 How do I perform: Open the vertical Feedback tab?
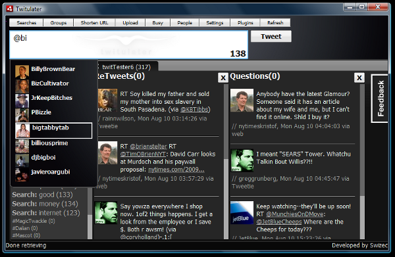(x=380, y=99)
